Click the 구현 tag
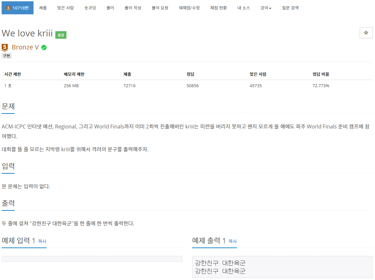The image size is (375, 280). (7, 56)
